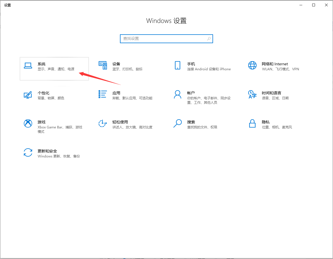
Task: Click the Windows 更新、恢复、备份 description
Action: (x=59, y=156)
